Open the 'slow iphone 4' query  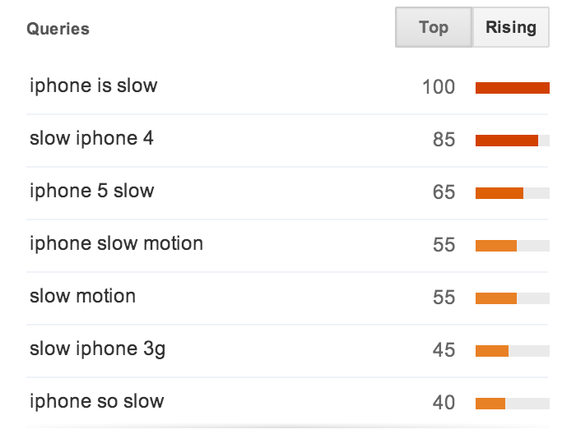click(91, 138)
